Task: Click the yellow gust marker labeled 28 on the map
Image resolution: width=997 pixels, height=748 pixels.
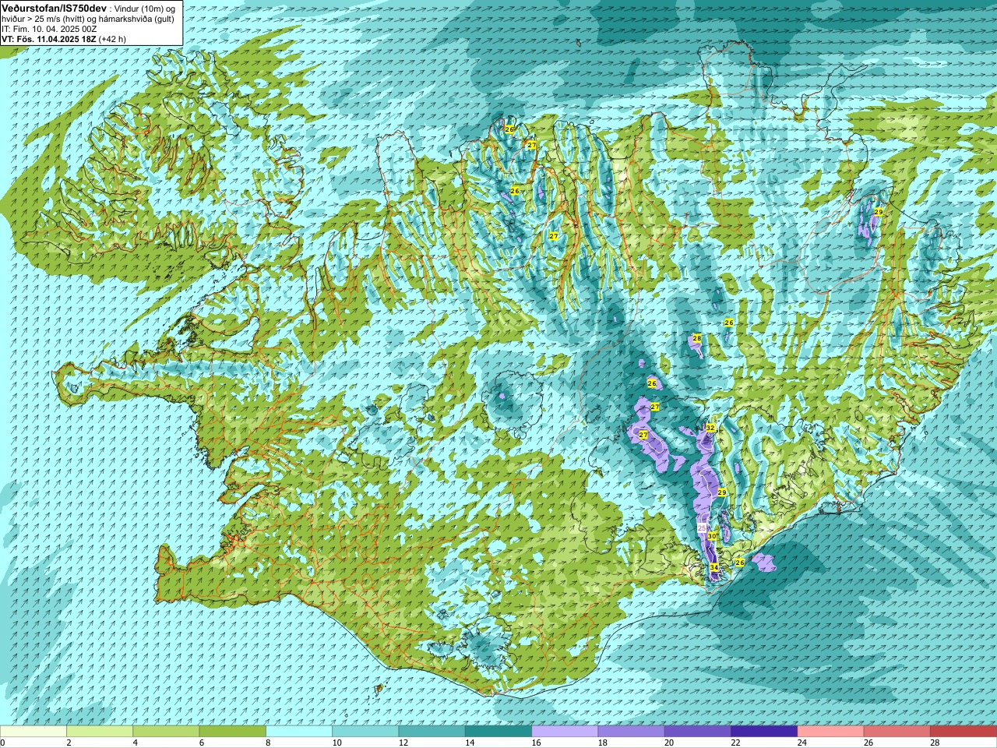Action: click(x=696, y=338)
